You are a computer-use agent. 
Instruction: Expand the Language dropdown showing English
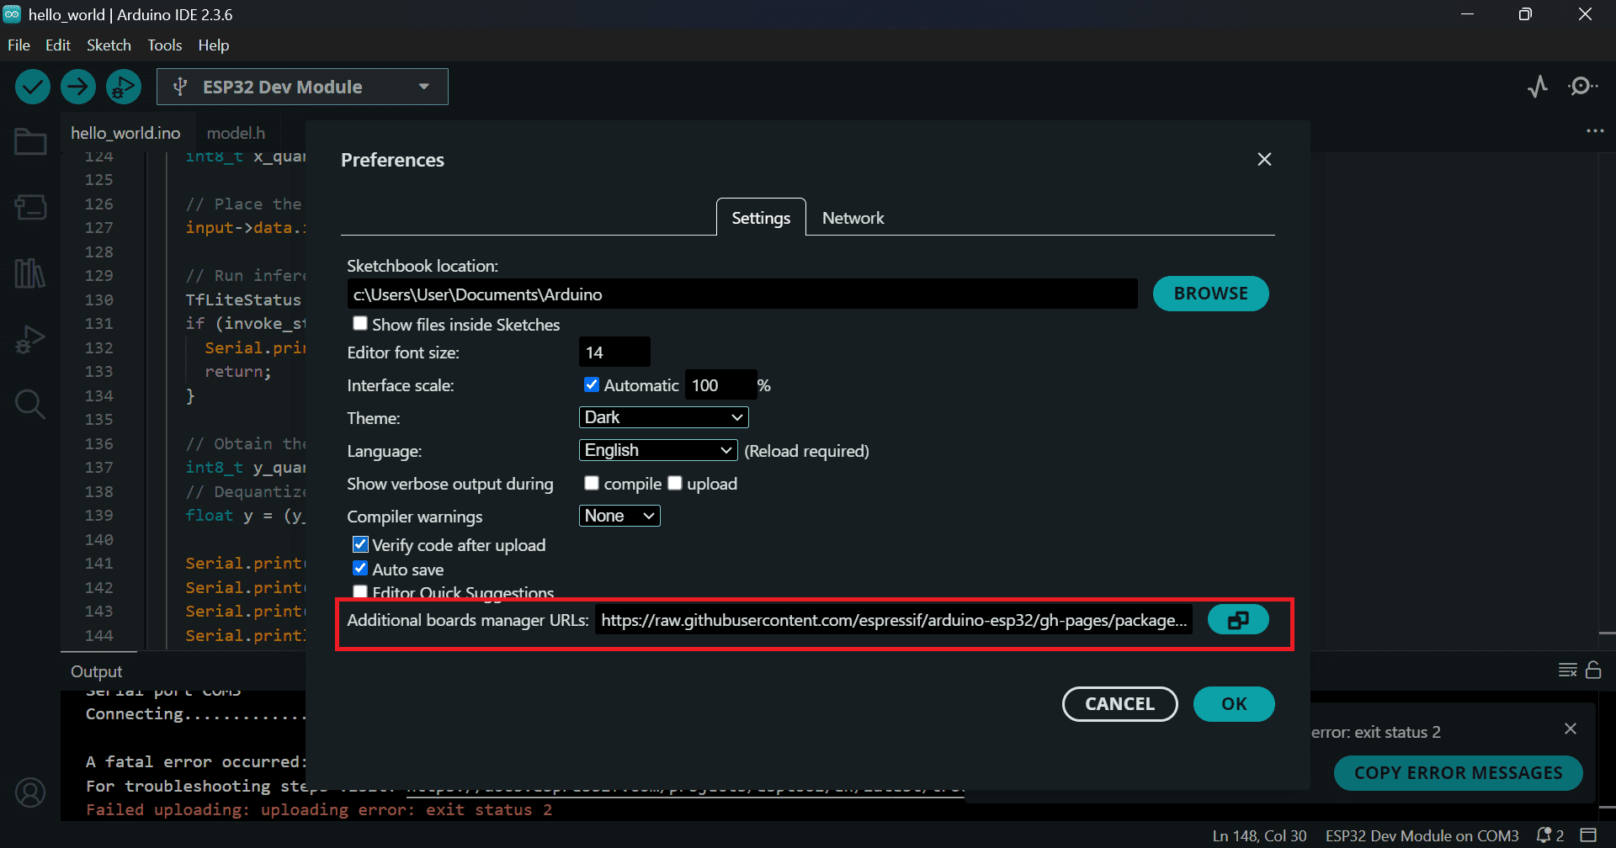(x=658, y=450)
